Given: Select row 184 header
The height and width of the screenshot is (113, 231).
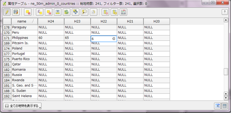Looking at the screenshot, I should point(7,80).
